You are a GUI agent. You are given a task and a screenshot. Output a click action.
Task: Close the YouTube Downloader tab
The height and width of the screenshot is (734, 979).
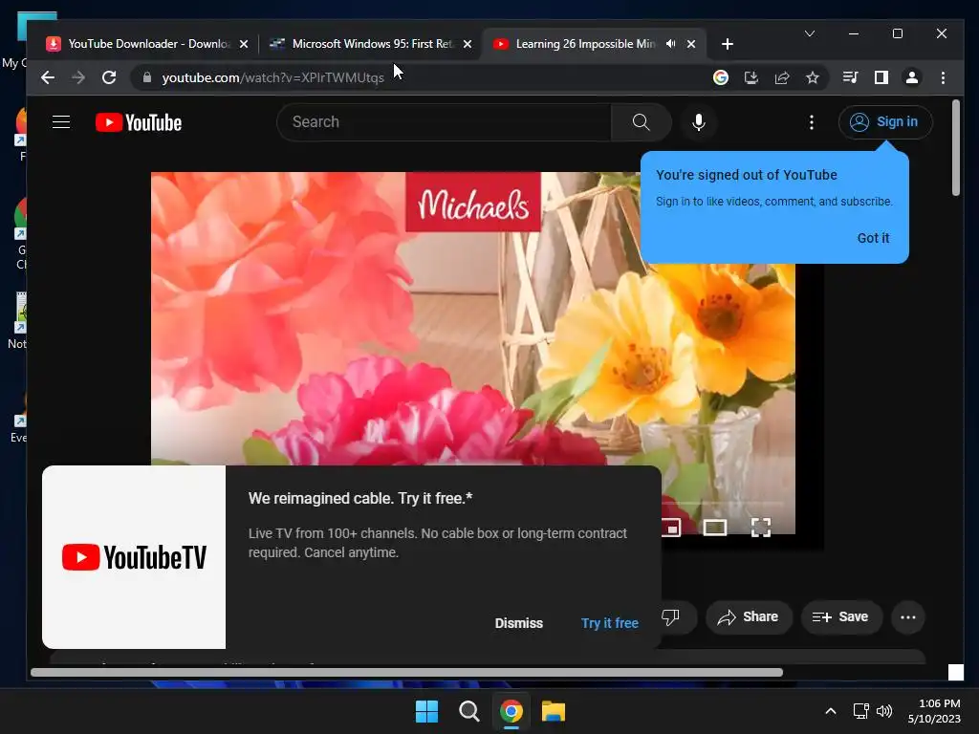click(x=244, y=44)
